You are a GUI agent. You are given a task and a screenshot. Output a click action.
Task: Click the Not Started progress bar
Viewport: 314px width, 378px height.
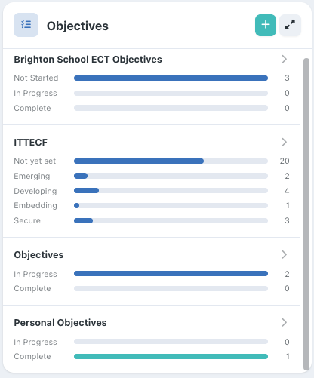pos(171,78)
